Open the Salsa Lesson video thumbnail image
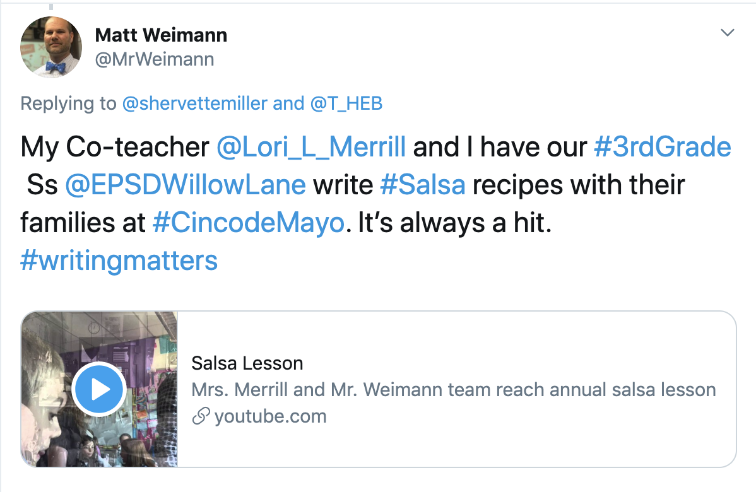 click(x=99, y=389)
